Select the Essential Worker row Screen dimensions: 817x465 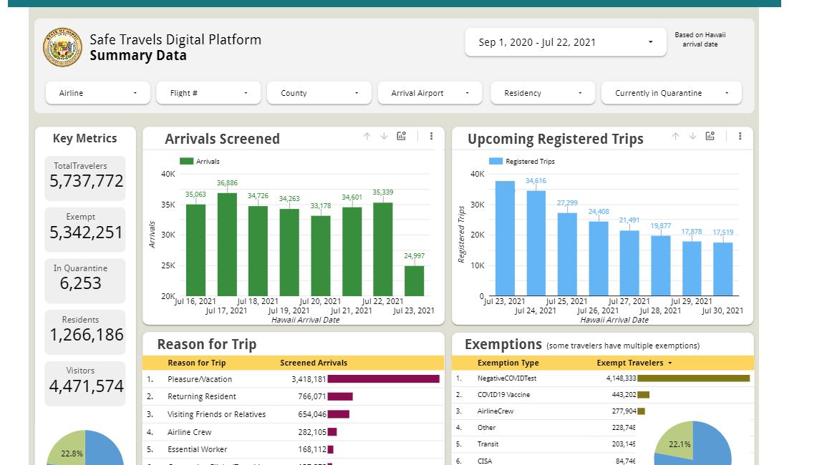coord(294,449)
